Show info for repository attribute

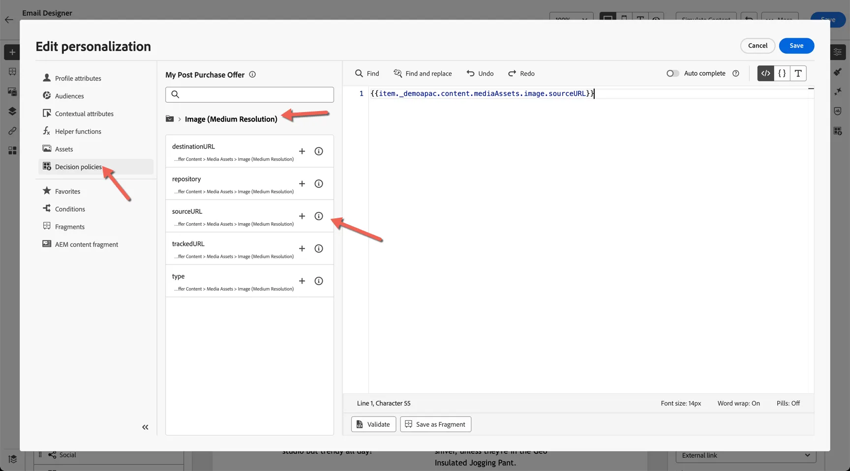[319, 183]
